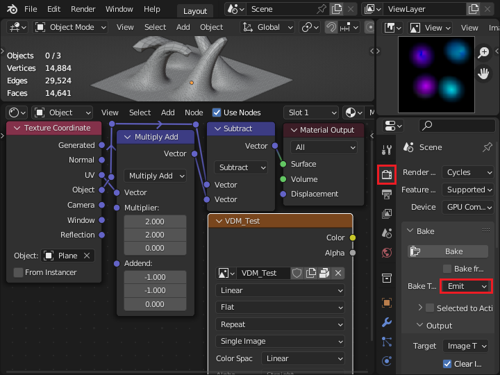Click the Properties search field
The image size is (500, 375).
pos(457,125)
